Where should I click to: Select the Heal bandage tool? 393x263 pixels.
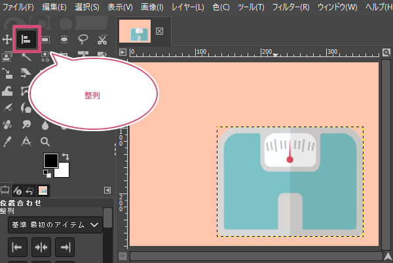7,124
